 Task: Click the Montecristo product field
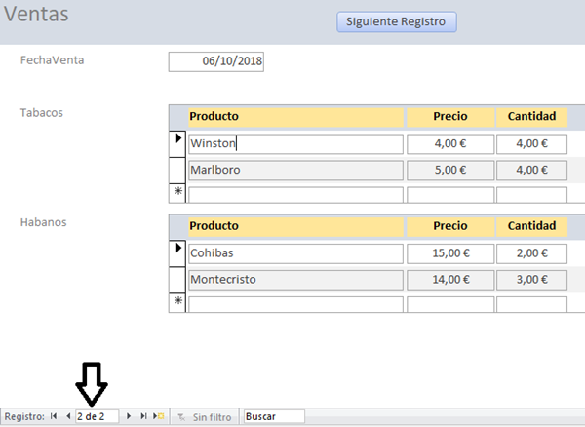pyautogui.click(x=295, y=280)
